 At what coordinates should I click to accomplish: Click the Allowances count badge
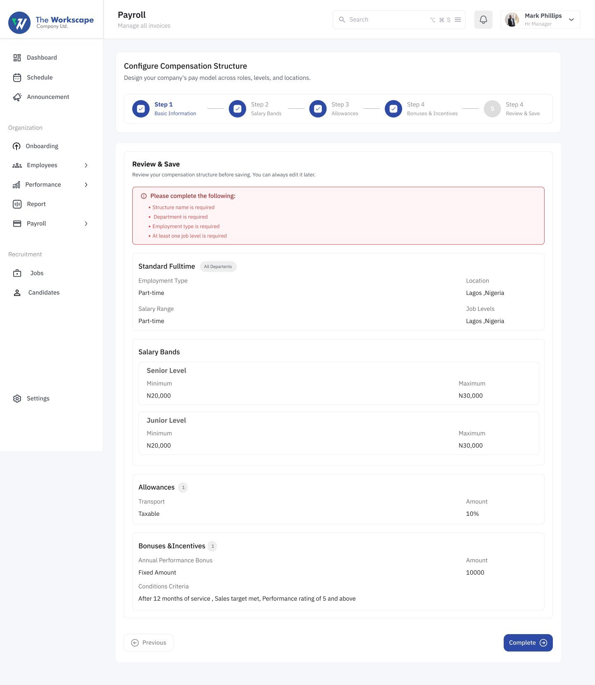pos(183,488)
